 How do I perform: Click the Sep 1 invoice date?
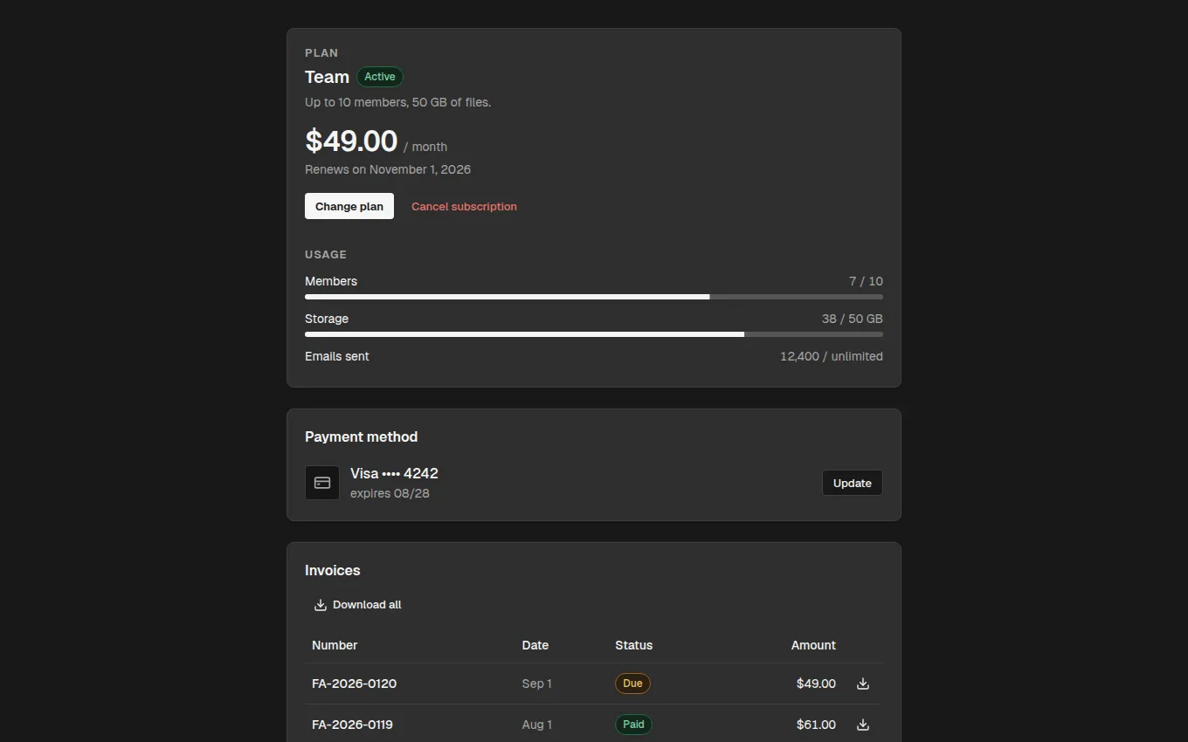(536, 684)
